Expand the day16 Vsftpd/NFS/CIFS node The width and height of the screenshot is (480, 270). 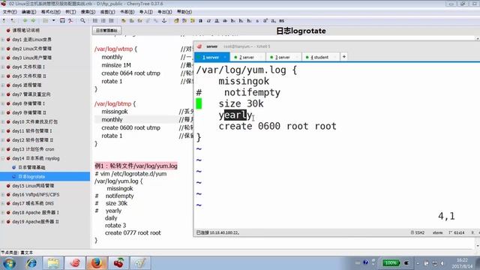(3, 195)
